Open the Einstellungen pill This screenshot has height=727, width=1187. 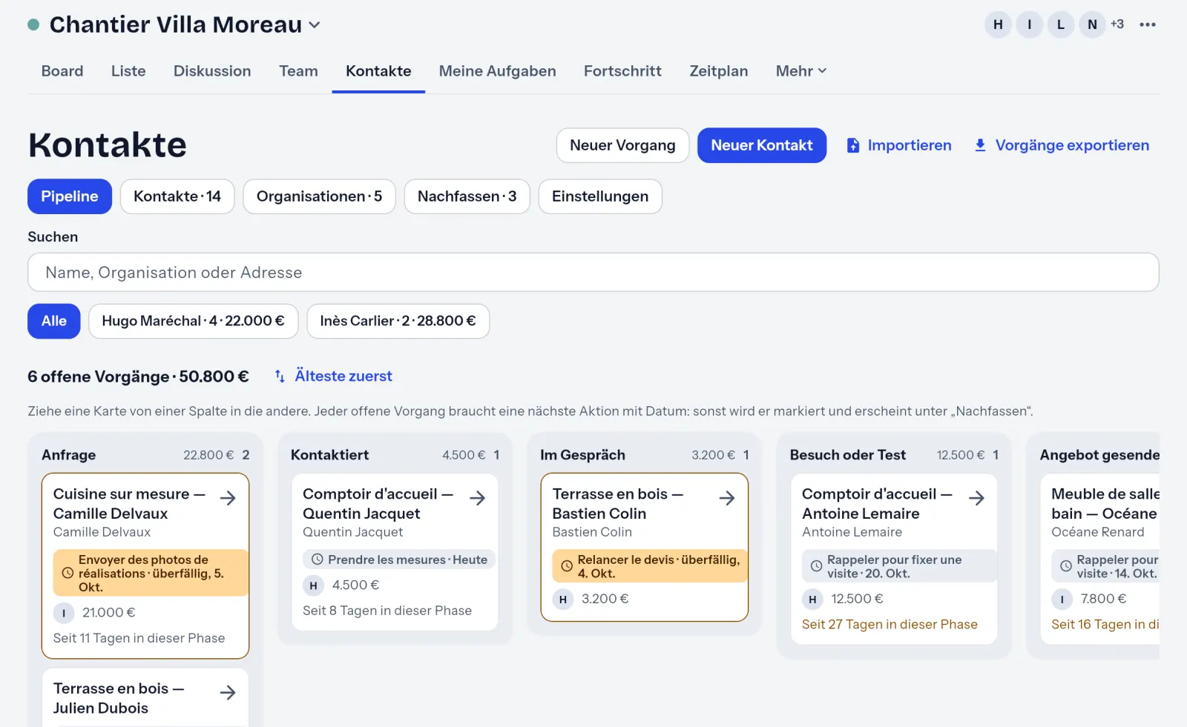[x=600, y=196]
